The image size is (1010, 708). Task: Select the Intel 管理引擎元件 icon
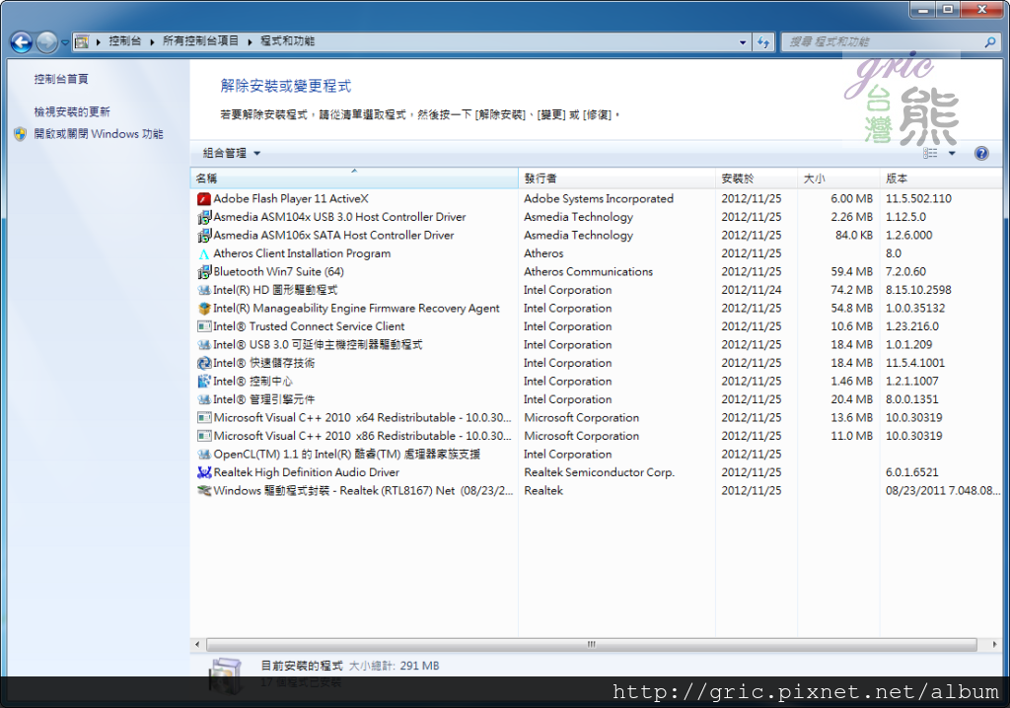pyautogui.click(x=204, y=399)
